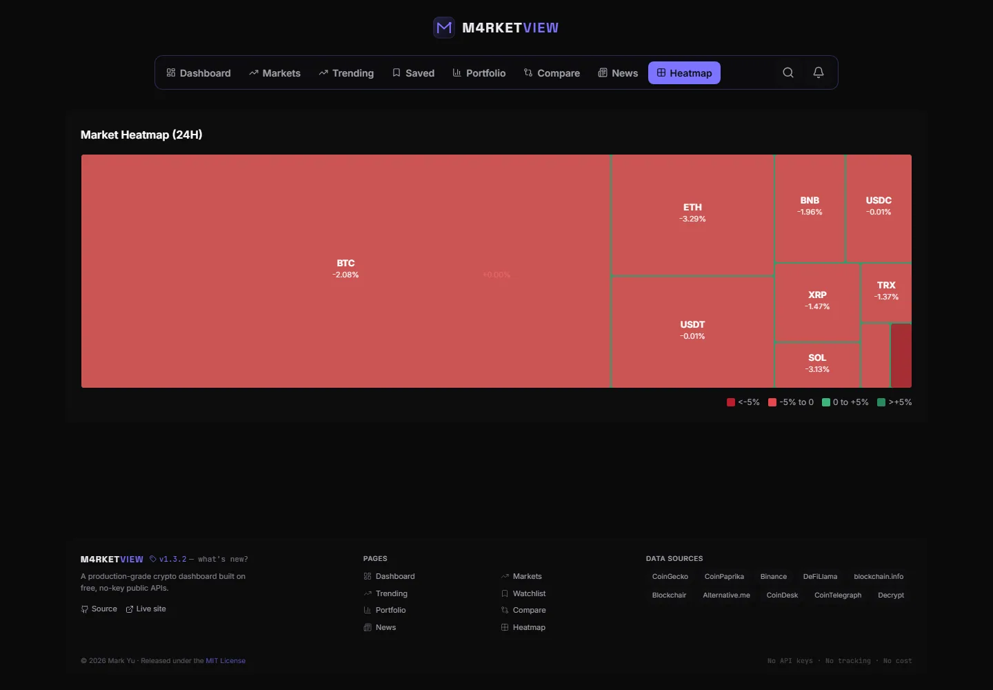Viewport: 993px width, 690px height.
Task: Click footer Watchlist page link
Action: point(523,594)
